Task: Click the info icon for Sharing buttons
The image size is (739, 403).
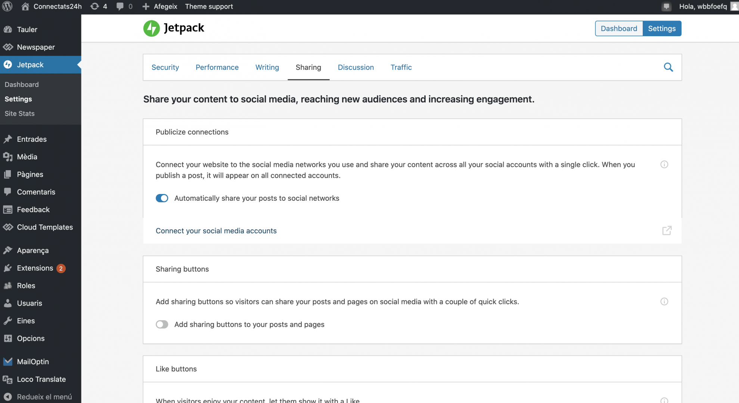Action: (x=664, y=302)
